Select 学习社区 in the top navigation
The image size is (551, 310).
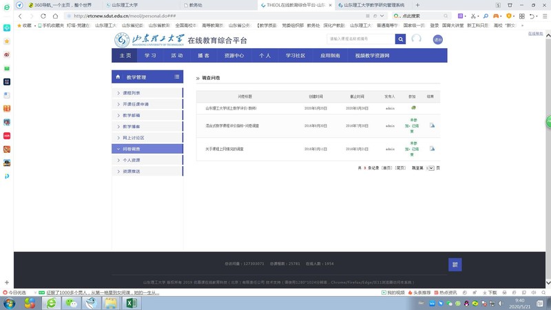(x=295, y=56)
